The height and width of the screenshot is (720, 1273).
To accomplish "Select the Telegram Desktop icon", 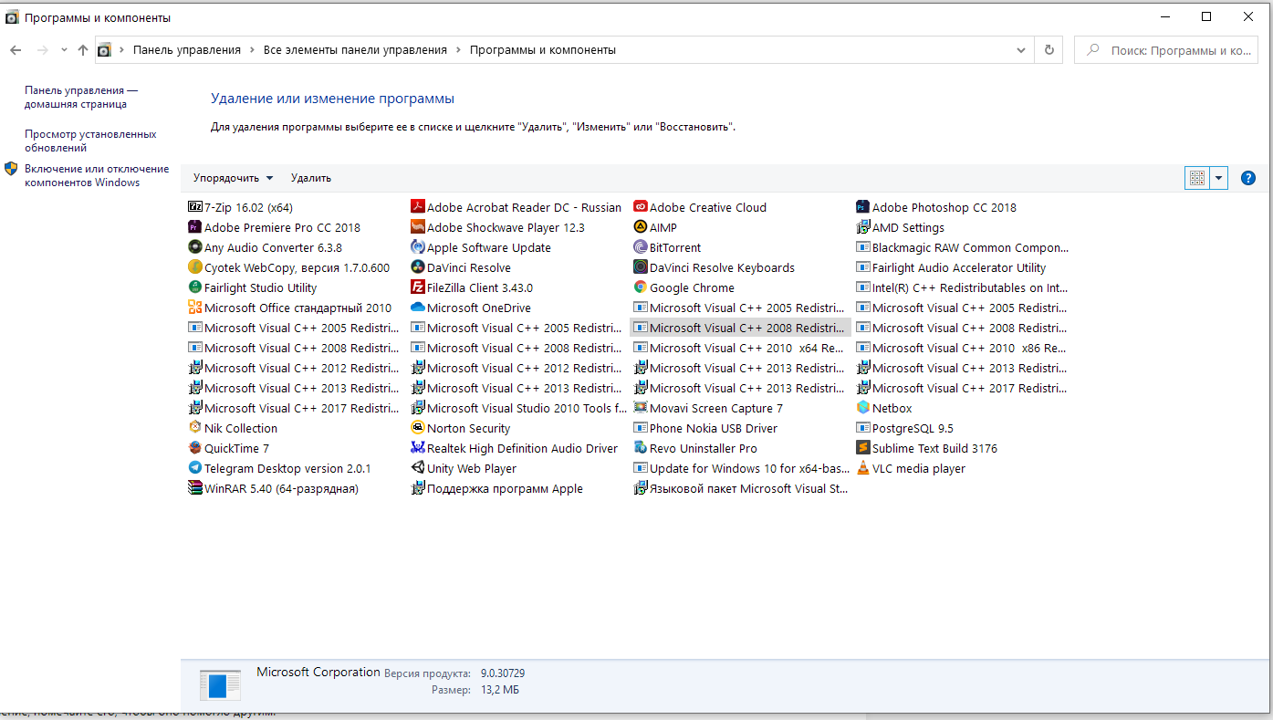I will tap(194, 468).
